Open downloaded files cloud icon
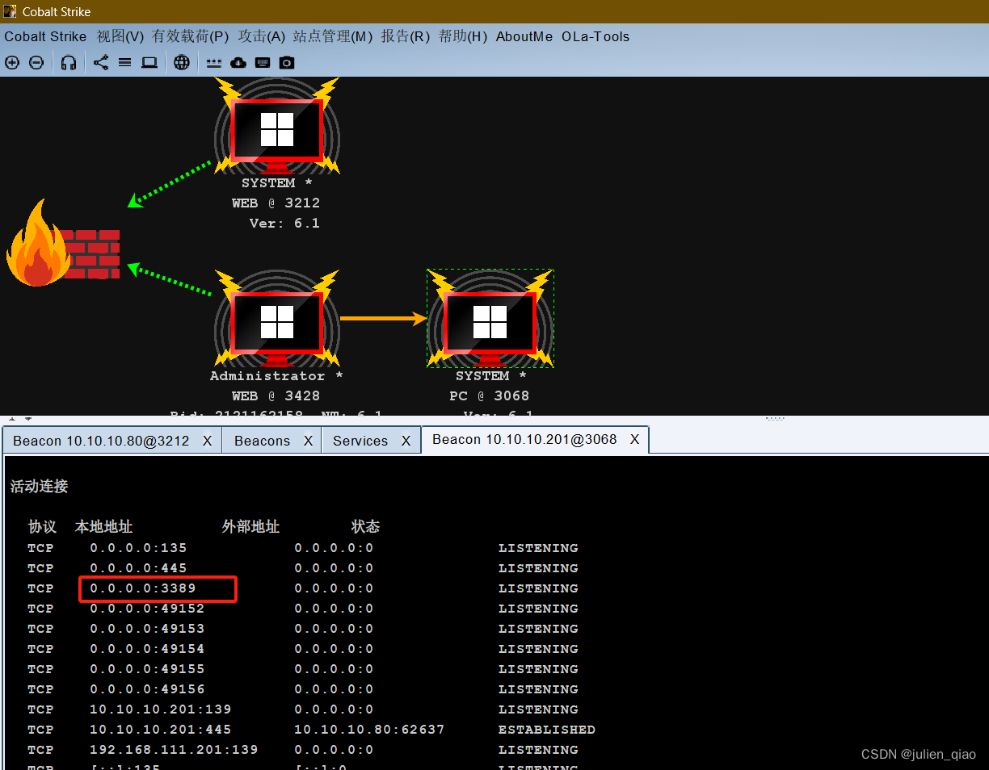The height and width of the screenshot is (770, 989). pyautogui.click(x=238, y=62)
